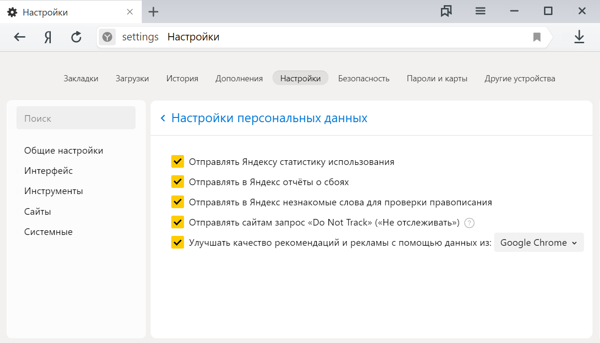Viewport: 600px width, 343px height.
Task: Minimize the browser window
Action: tap(514, 11)
